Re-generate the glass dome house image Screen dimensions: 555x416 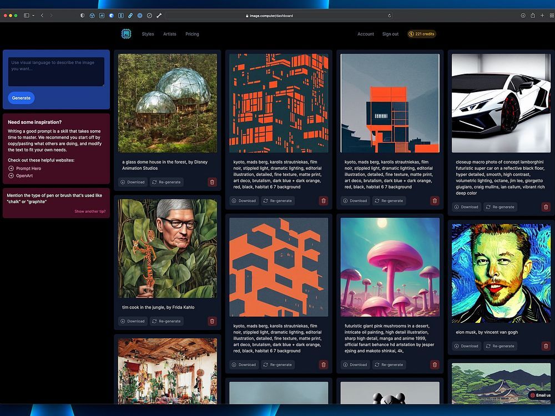click(x=167, y=182)
